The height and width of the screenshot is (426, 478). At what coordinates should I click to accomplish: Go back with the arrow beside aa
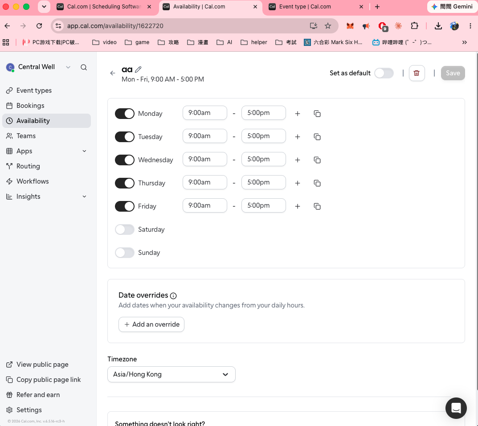(113, 73)
